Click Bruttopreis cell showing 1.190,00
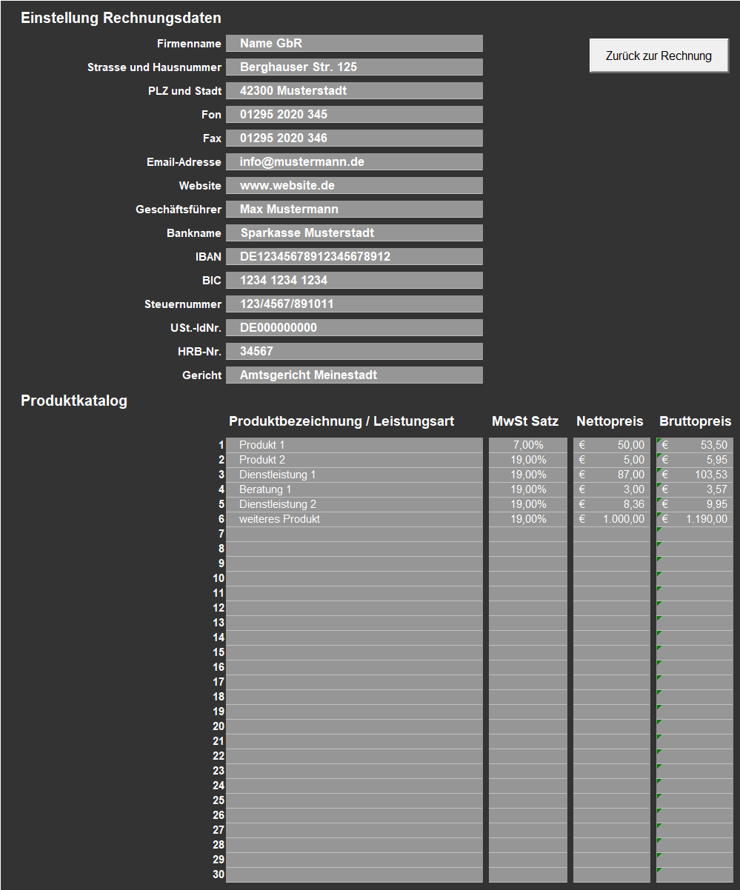Screen dimensions: 740x890 coord(695,519)
